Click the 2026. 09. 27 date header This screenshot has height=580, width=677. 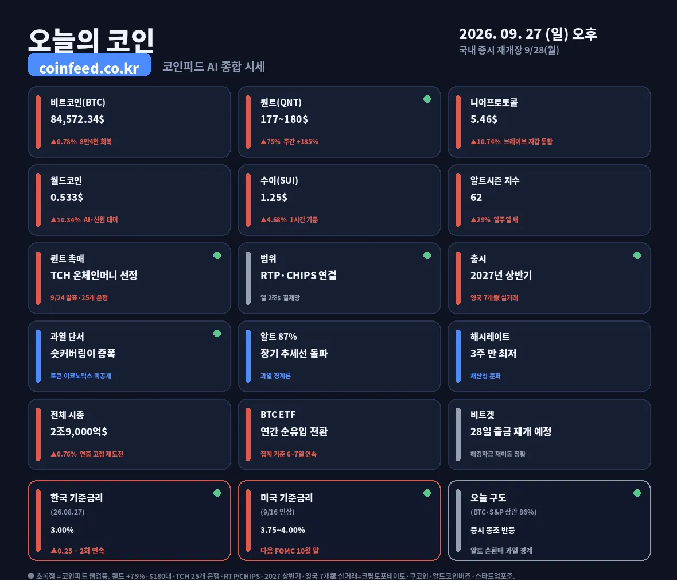(528, 34)
